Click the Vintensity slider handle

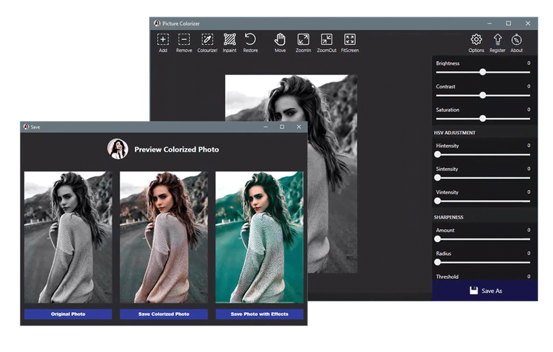pyautogui.click(x=438, y=201)
